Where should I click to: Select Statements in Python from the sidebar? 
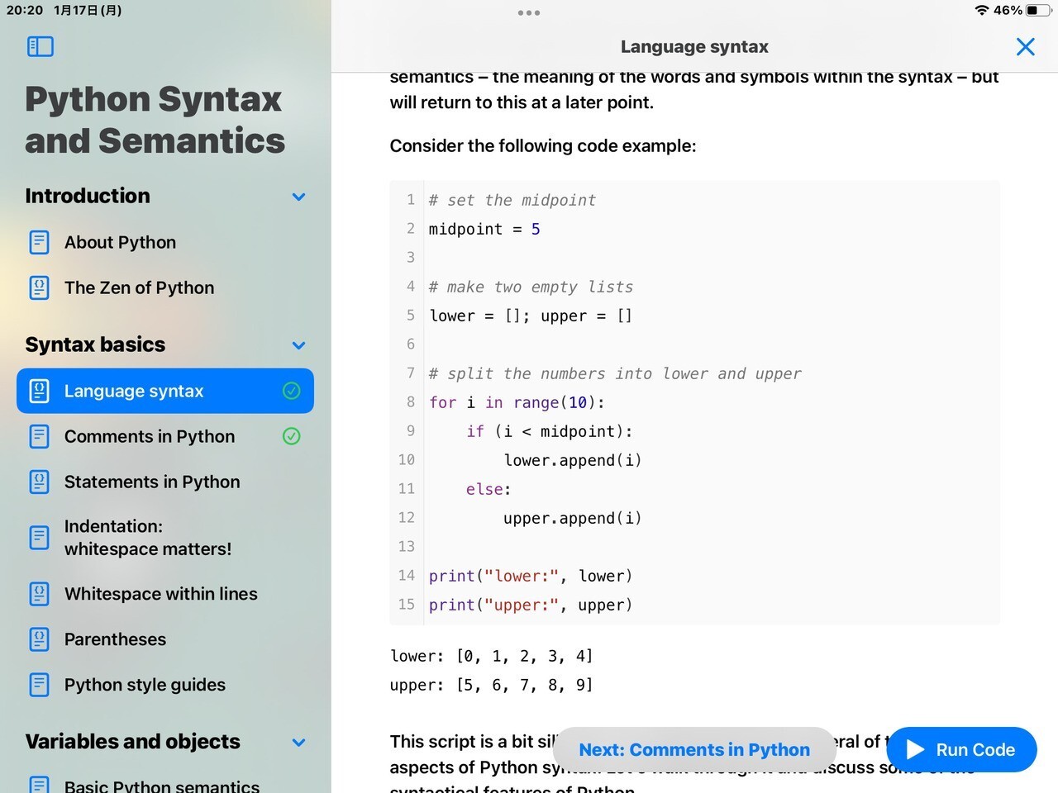tap(152, 482)
